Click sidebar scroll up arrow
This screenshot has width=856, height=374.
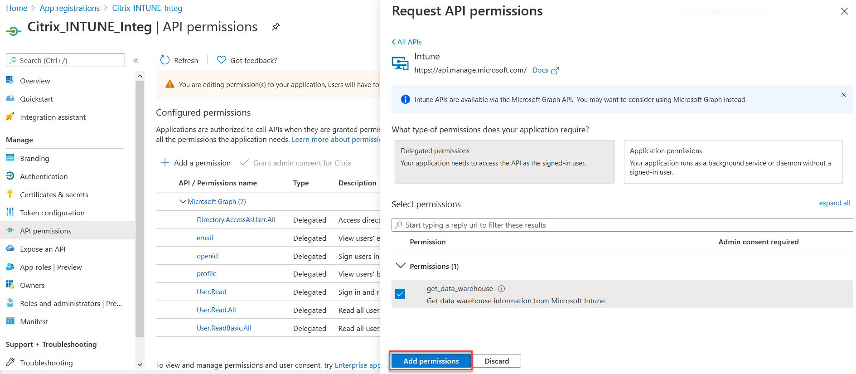140,76
